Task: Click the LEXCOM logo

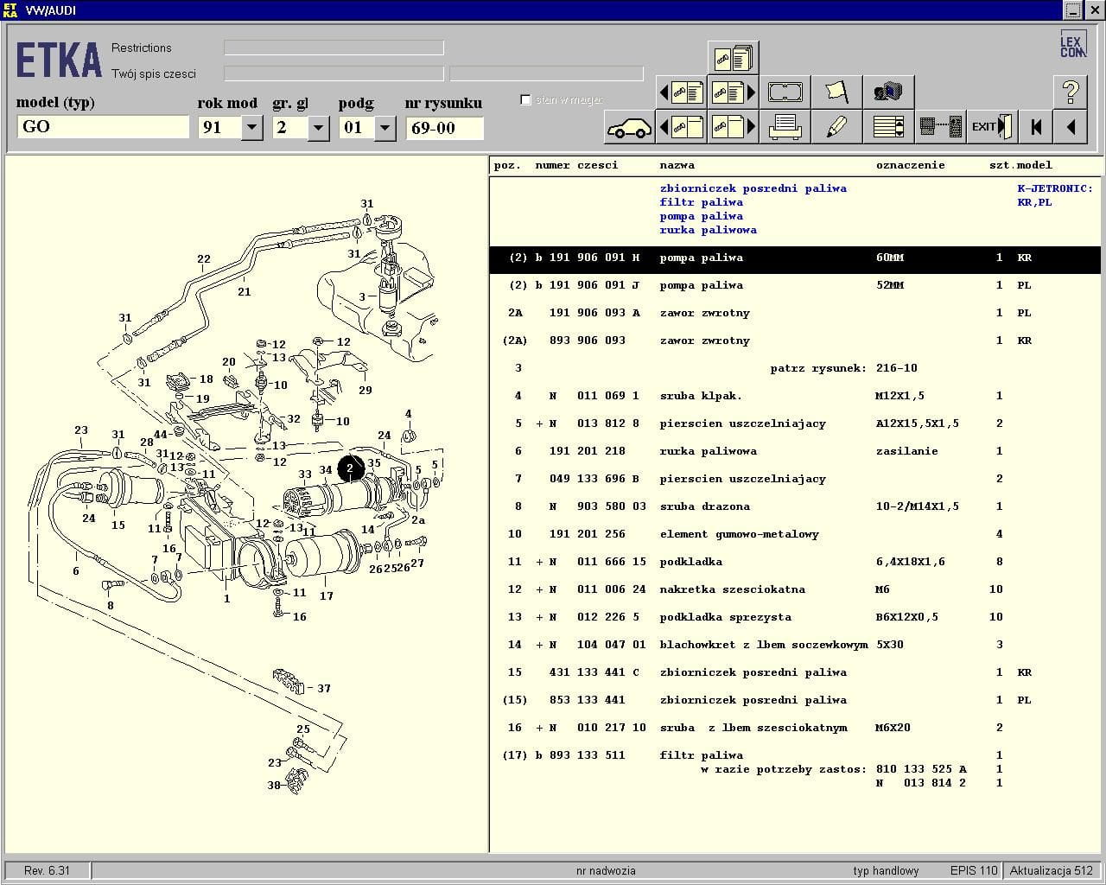Action: click(x=1072, y=45)
